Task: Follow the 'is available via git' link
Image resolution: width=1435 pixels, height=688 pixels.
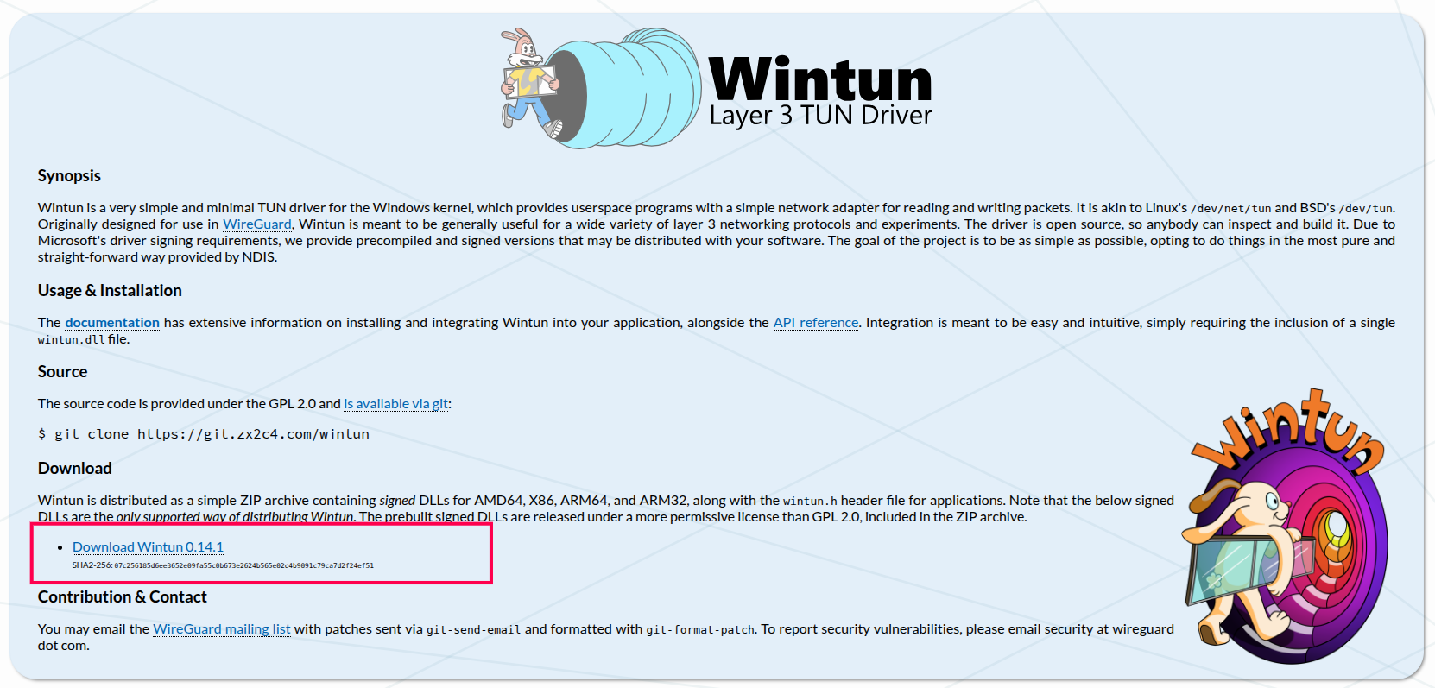Action: click(396, 404)
